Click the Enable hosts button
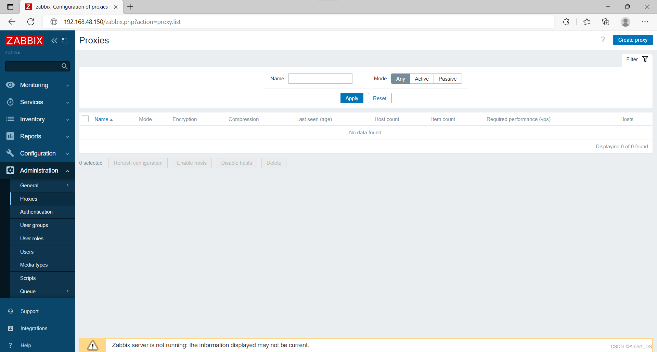This screenshot has width=657, height=352. point(192,163)
